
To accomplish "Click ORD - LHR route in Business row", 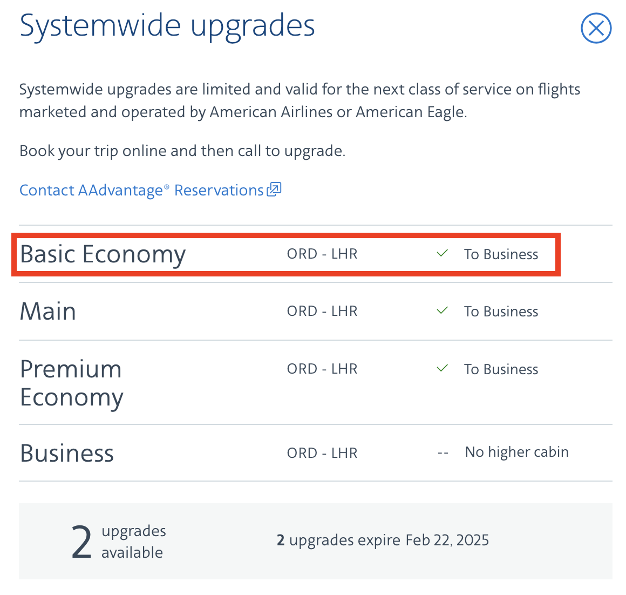I will [x=322, y=454].
